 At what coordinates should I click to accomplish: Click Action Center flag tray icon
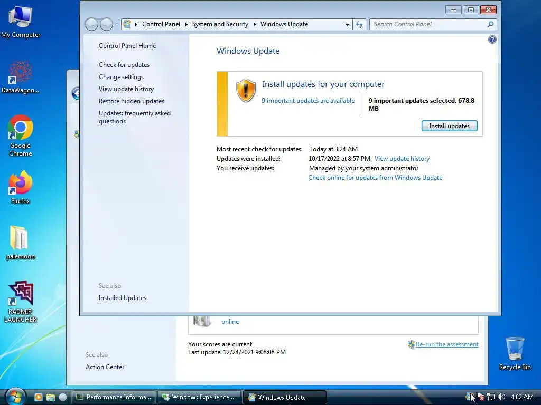tap(480, 397)
